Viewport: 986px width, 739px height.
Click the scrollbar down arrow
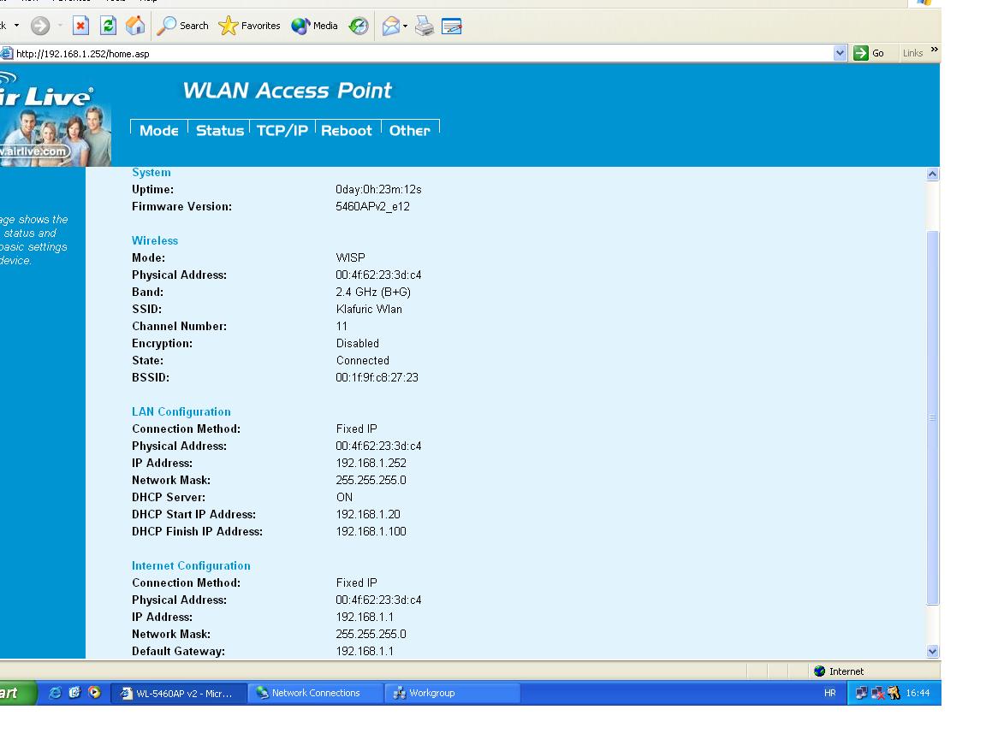click(933, 652)
